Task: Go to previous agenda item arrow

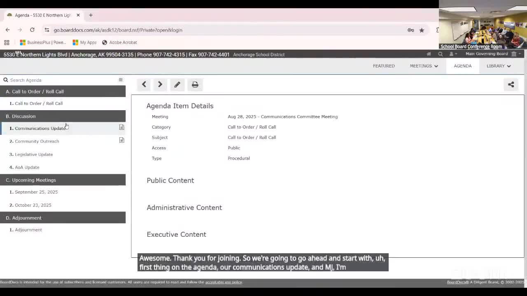Action: 144,85
